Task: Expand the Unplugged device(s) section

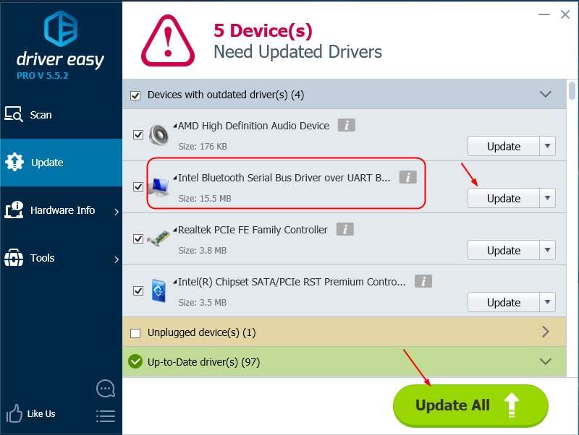Action: [x=546, y=332]
